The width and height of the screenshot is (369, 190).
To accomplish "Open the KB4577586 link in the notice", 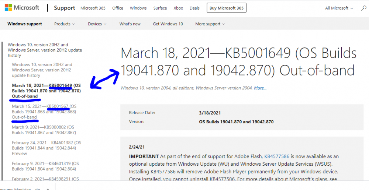I will click(277, 156).
